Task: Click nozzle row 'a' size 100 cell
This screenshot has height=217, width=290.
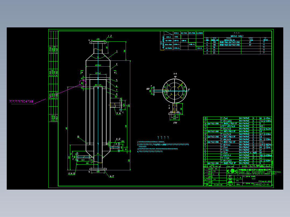Action: 214,42
